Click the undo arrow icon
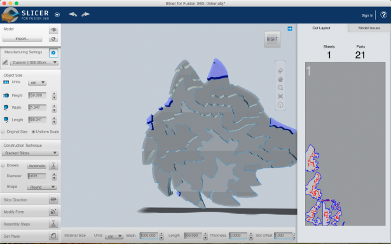Image resolution: width=391 pixels, height=244 pixels. (x=73, y=14)
